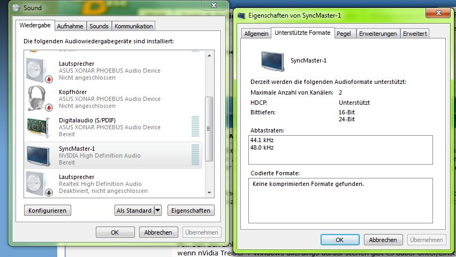Screen dimensions: 456x257
Task: Click OK in the Sound window
Action: pyautogui.click(x=115, y=232)
